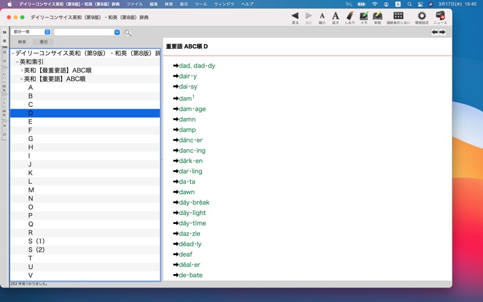Open Control Center in the menu bar
The height and width of the screenshot is (302, 483).
point(420,4)
